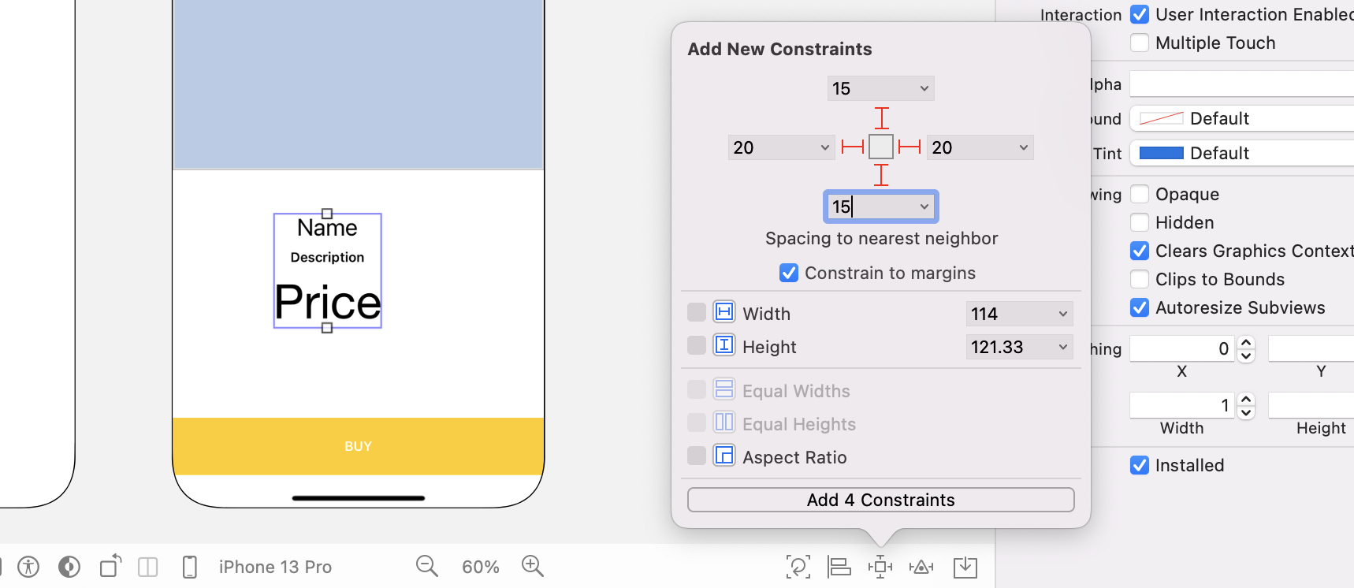This screenshot has height=588, width=1354.
Task: Open the Align constraints menu icon
Action: coord(839,567)
